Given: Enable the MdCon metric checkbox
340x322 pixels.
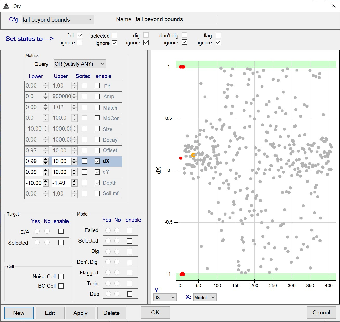Looking at the screenshot, I should [97, 118].
